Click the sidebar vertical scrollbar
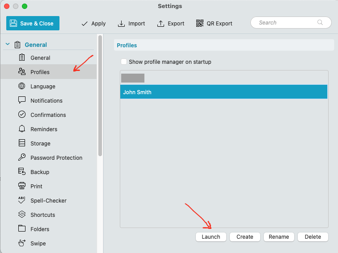The image size is (338, 253). click(100, 96)
